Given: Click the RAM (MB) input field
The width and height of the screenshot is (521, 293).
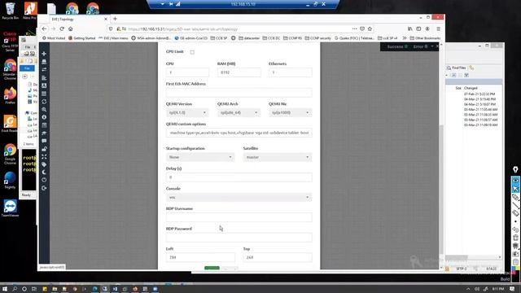Looking at the screenshot, I should (x=239, y=72).
